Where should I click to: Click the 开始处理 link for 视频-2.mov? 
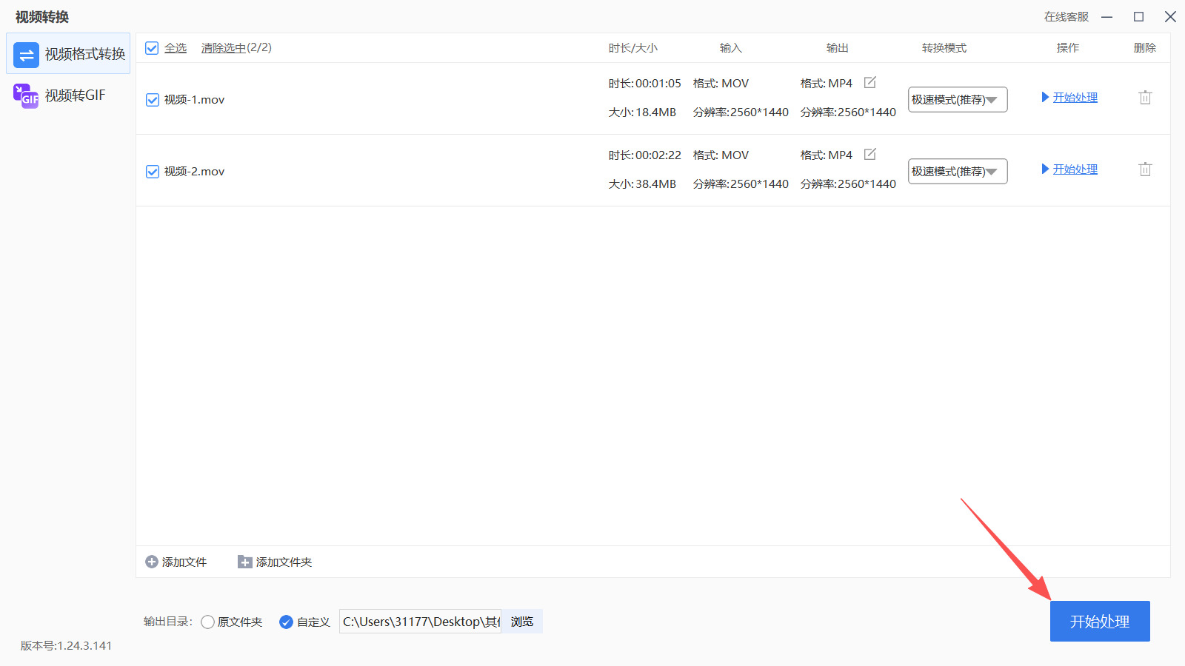coord(1075,169)
